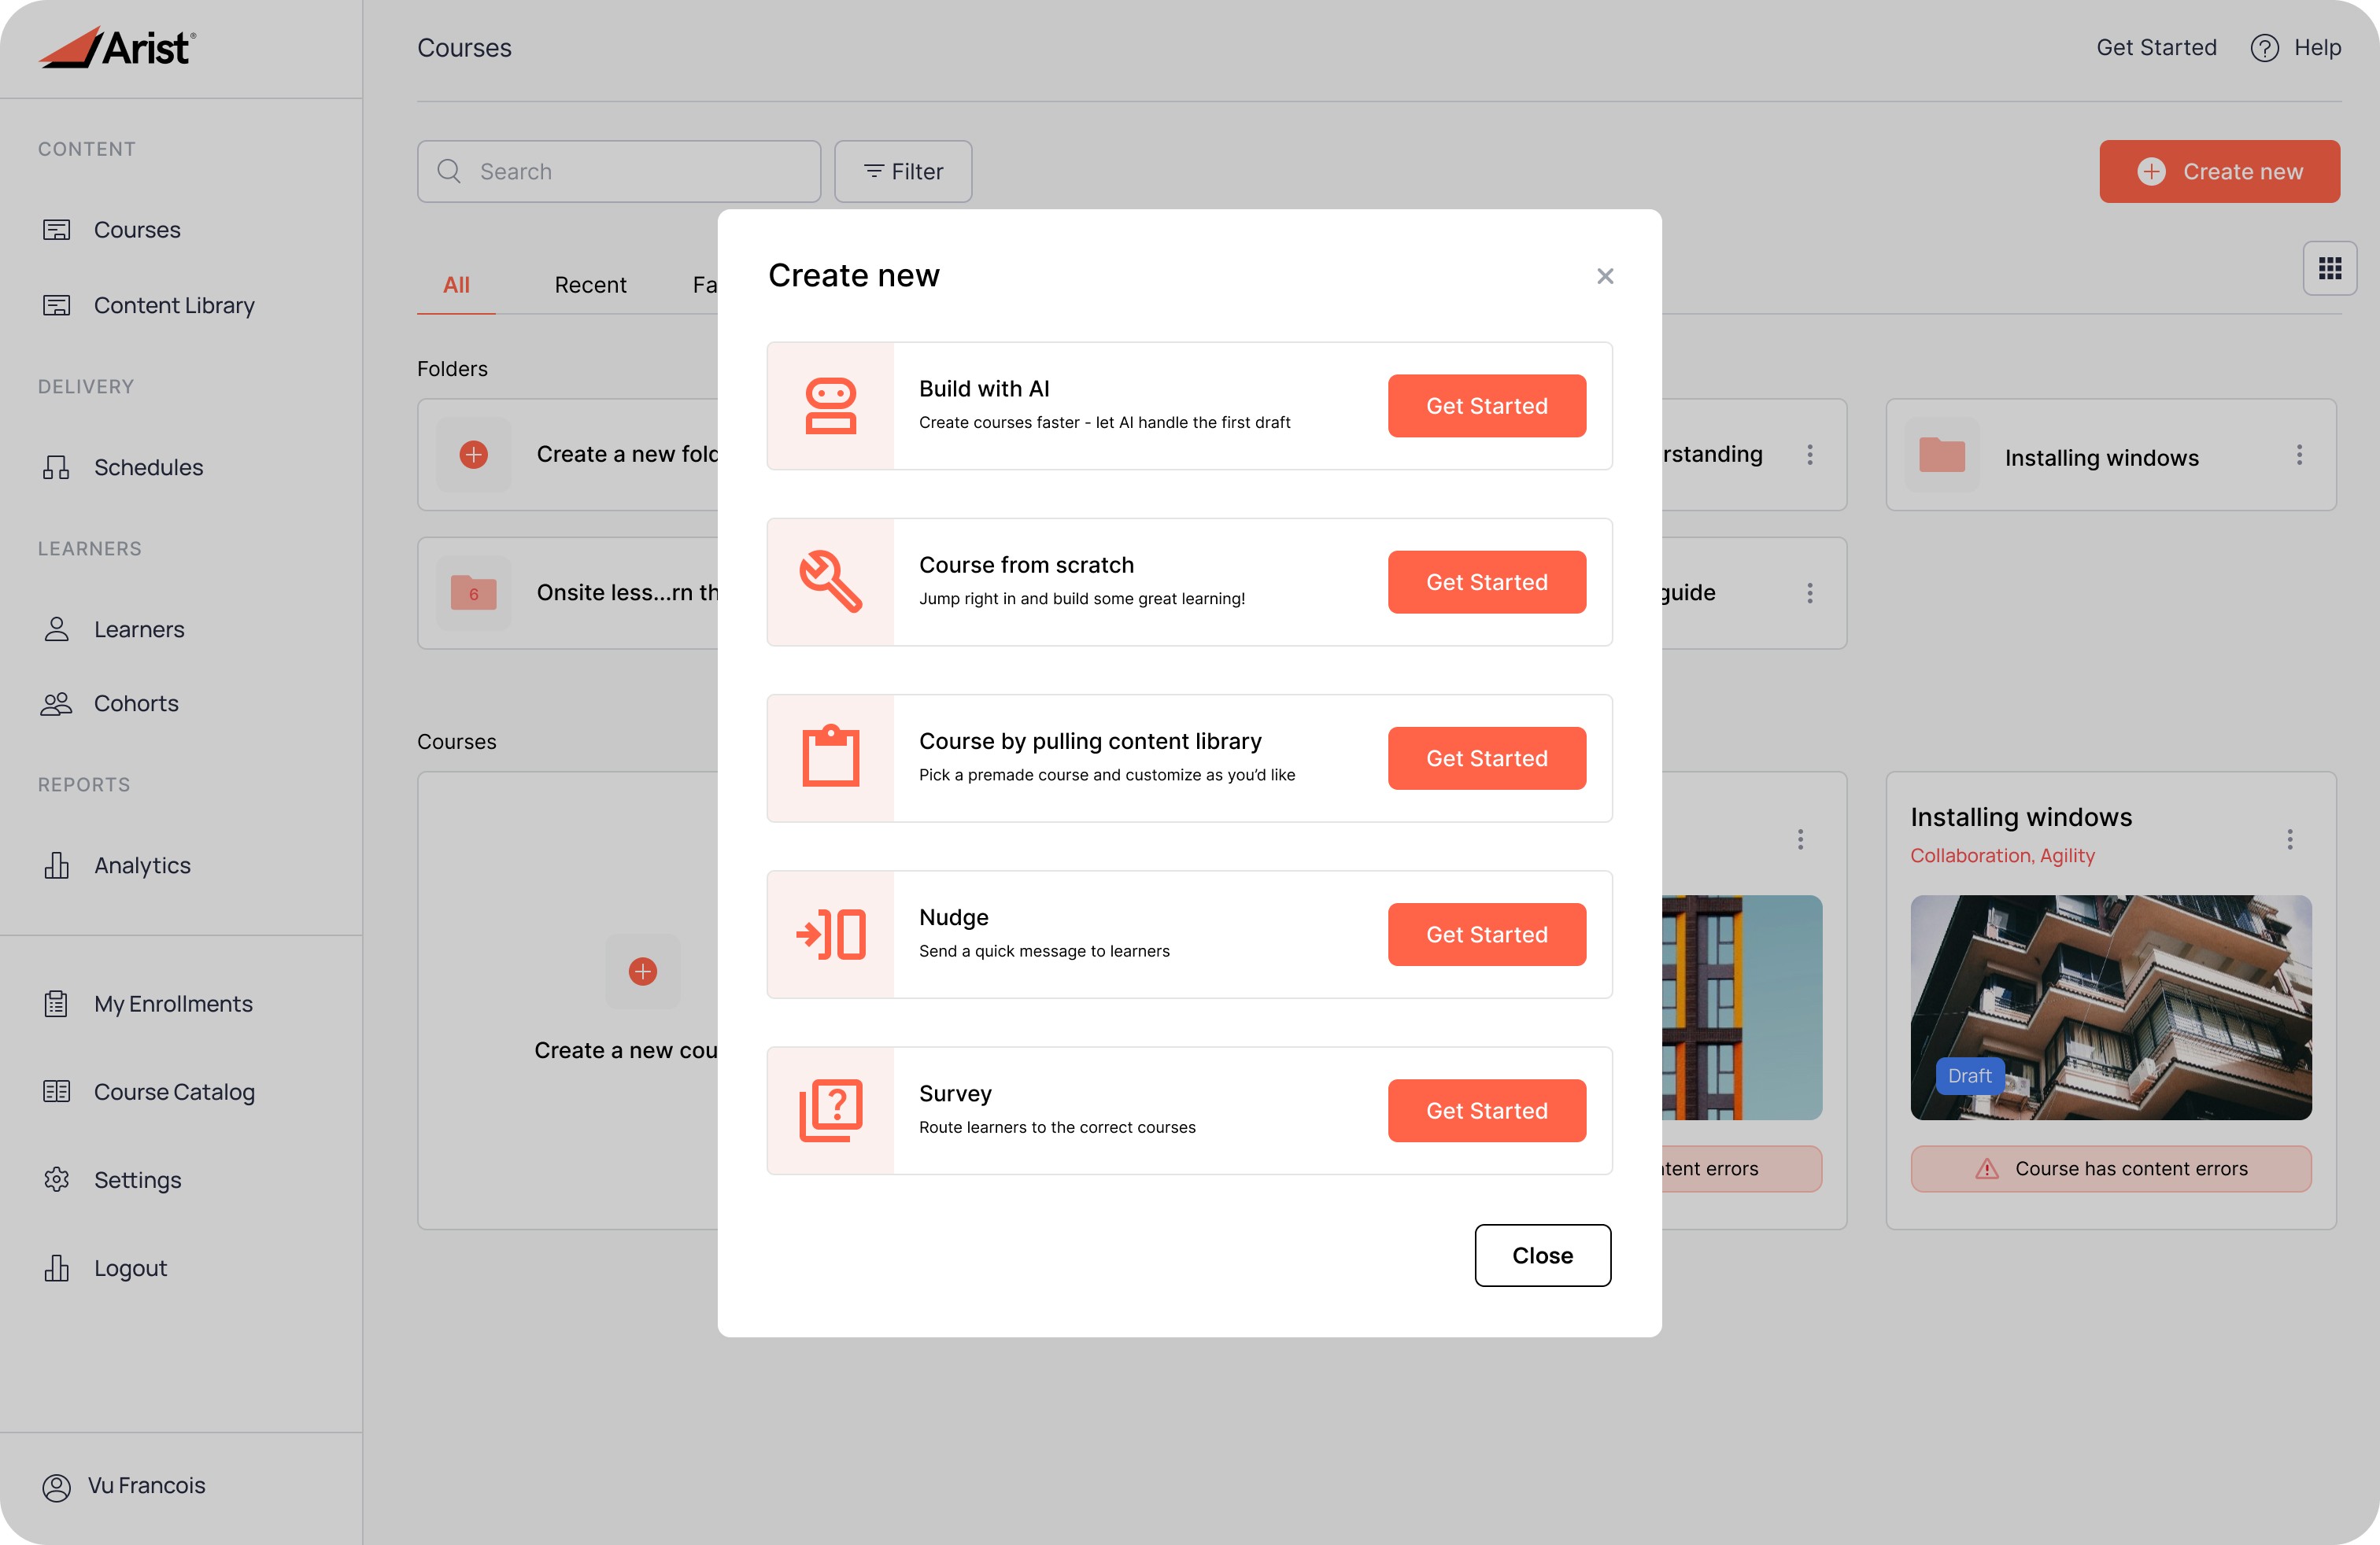
Task: Open the Filter dropdown
Action: [x=903, y=172]
